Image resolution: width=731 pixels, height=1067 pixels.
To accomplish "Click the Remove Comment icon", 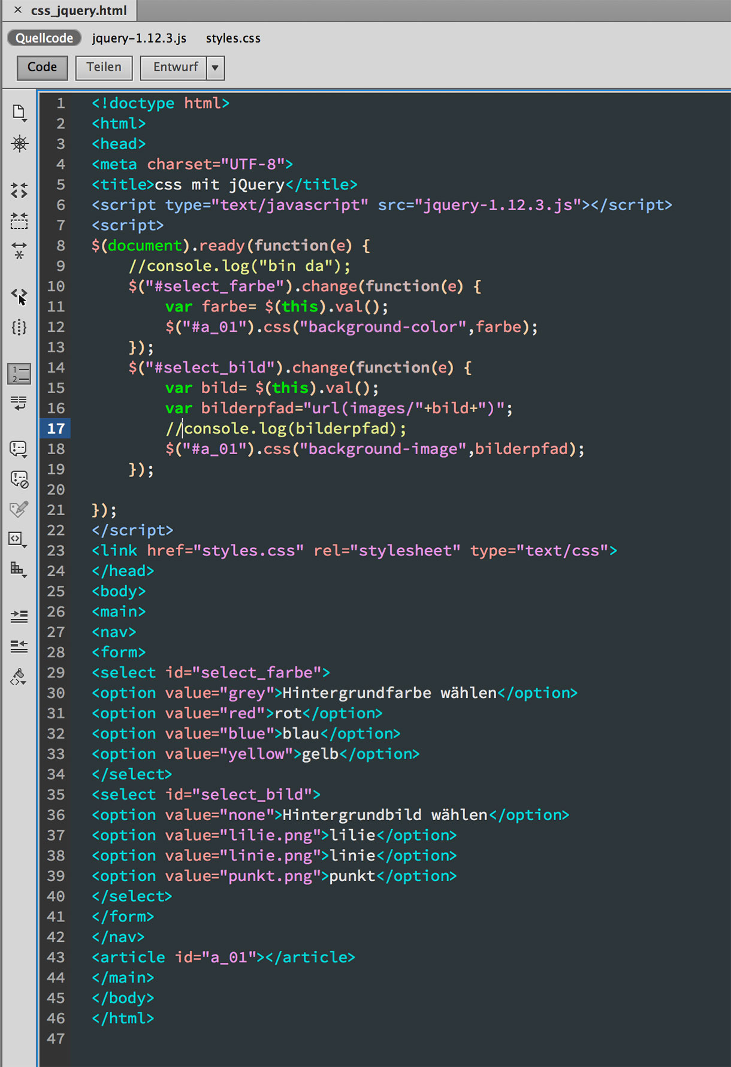I will pos(19,479).
